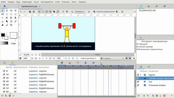Click the delete keyframe red icon
174x98 pixels.
coord(10,96)
